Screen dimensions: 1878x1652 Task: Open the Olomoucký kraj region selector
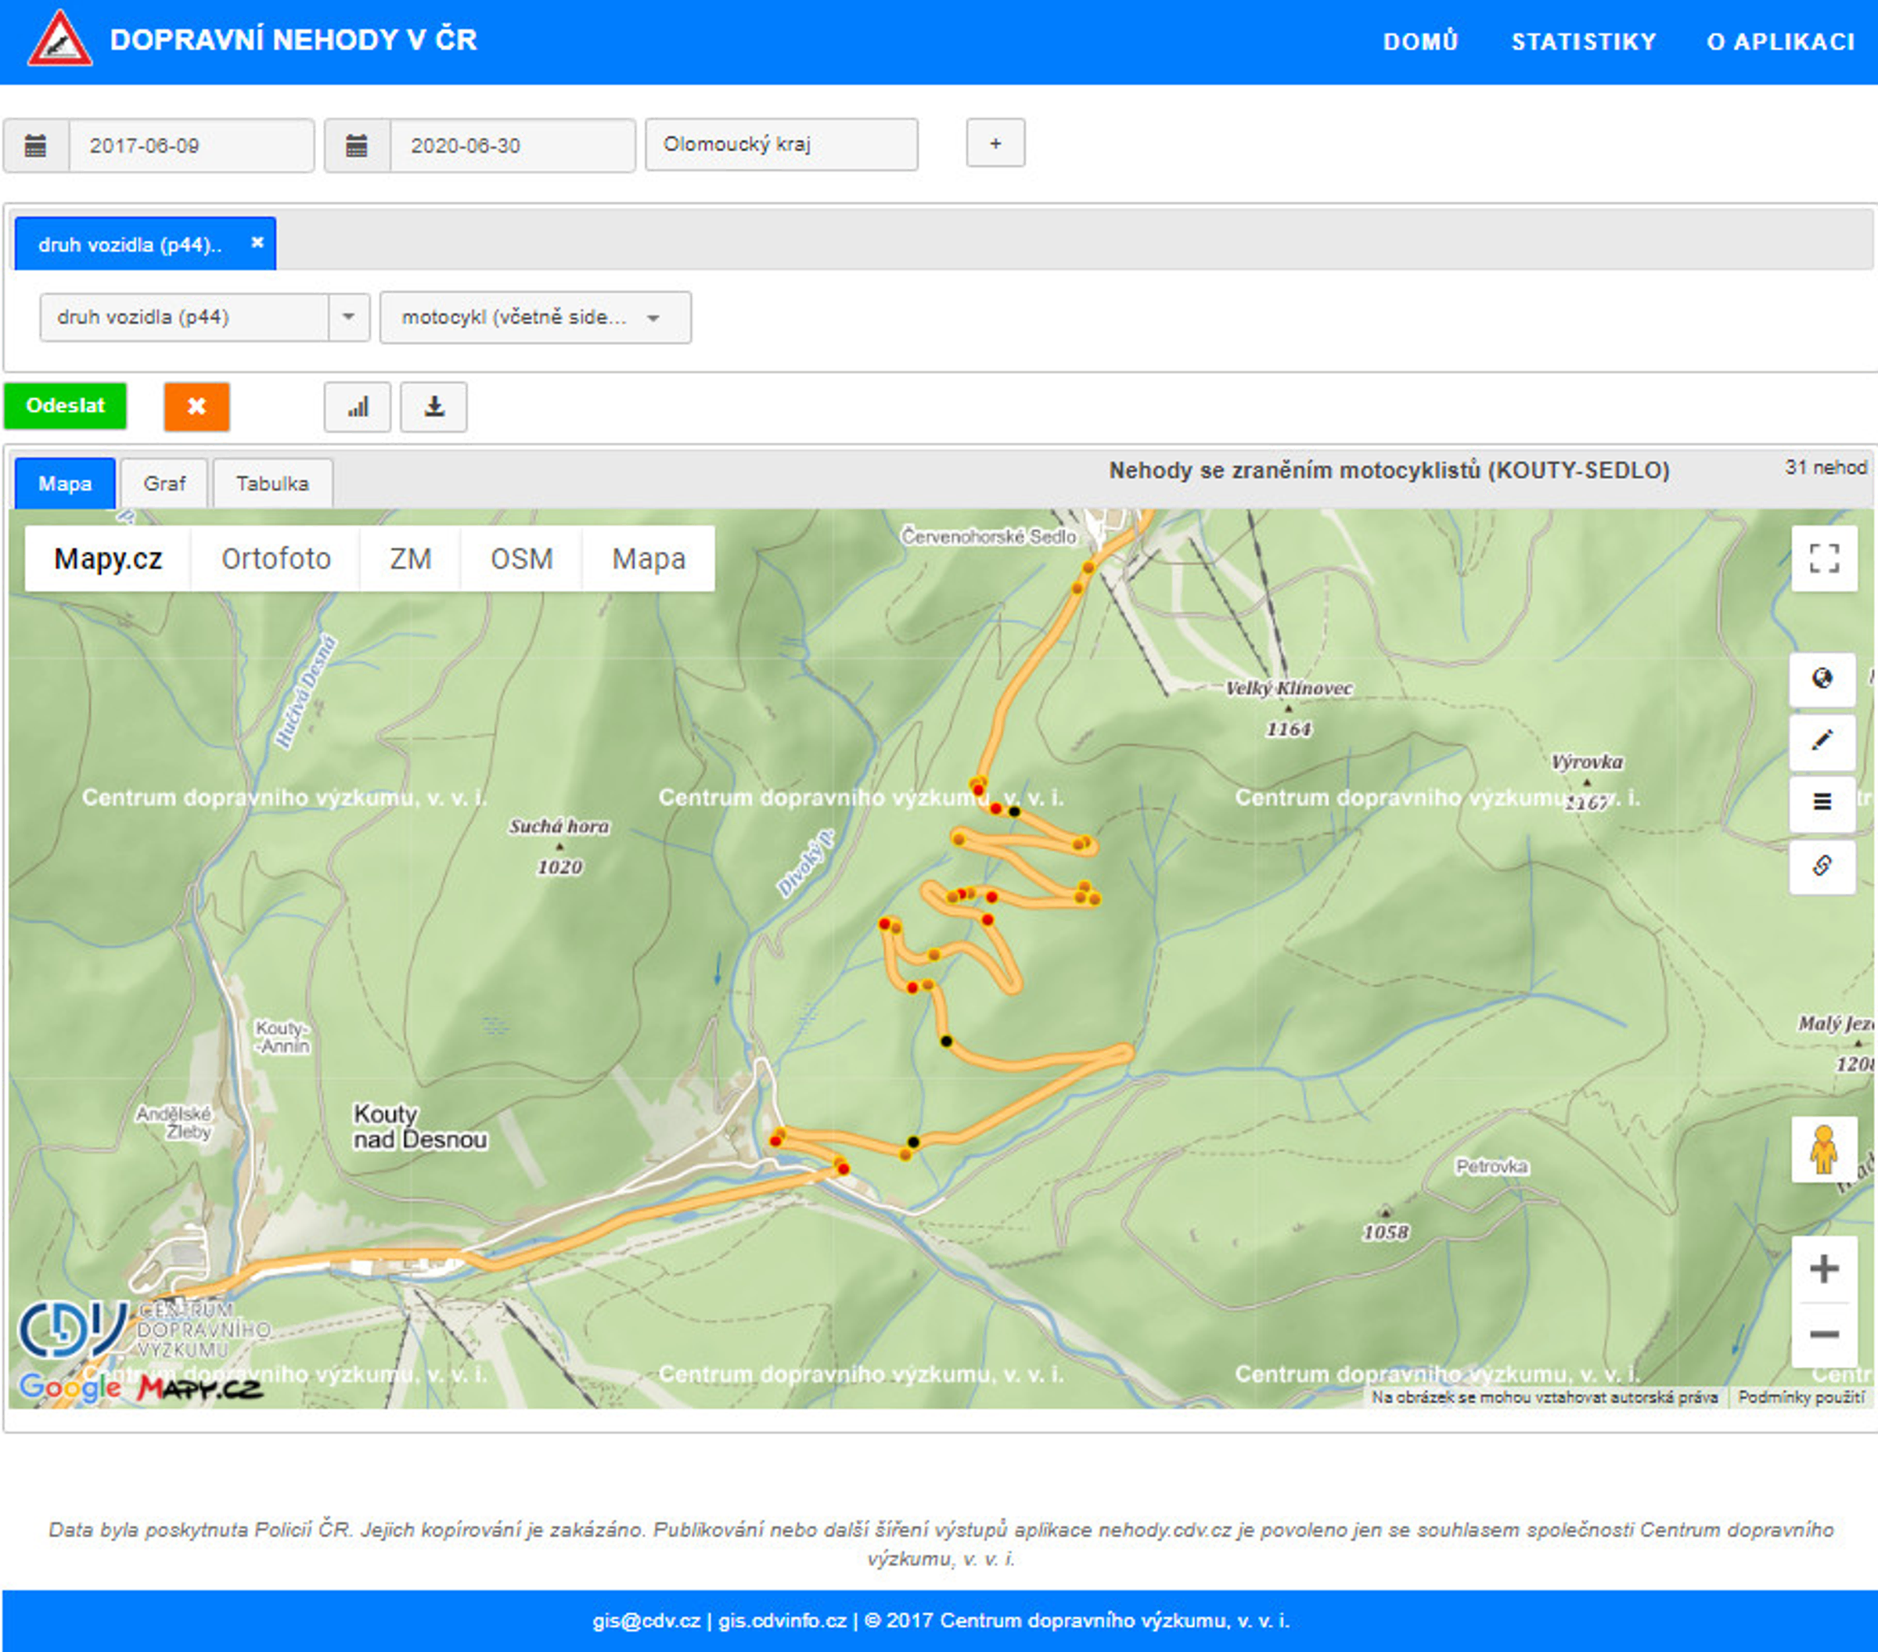pos(781,144)
